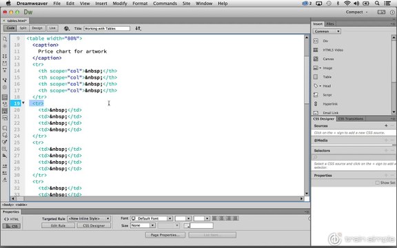Viewport: 397px width, 248px height.
Task: Switch Property inspector to CSS mode
Action: tap(12, 226)
